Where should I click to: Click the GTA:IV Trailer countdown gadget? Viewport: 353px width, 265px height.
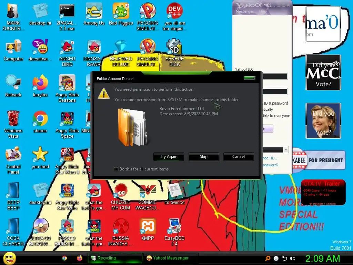coord(323,193)
